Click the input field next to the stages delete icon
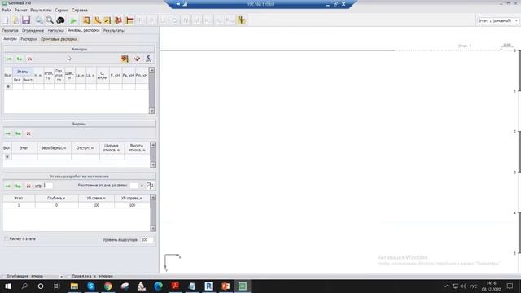The width and height of the screenshot is (521, 293). (x=48, y=186)
